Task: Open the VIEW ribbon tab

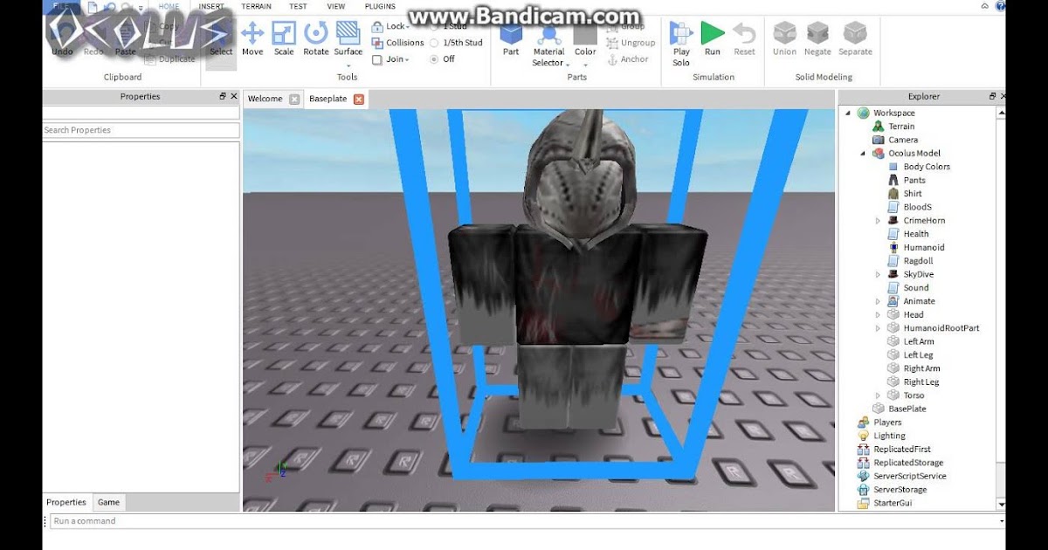Action: click(x=336, y=6)
